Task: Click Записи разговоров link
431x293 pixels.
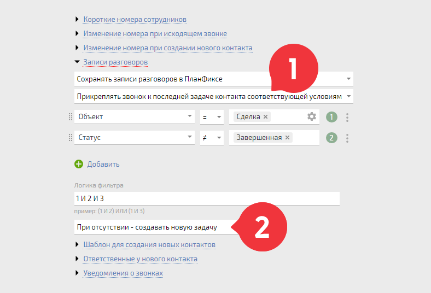Action: point(115,62)
